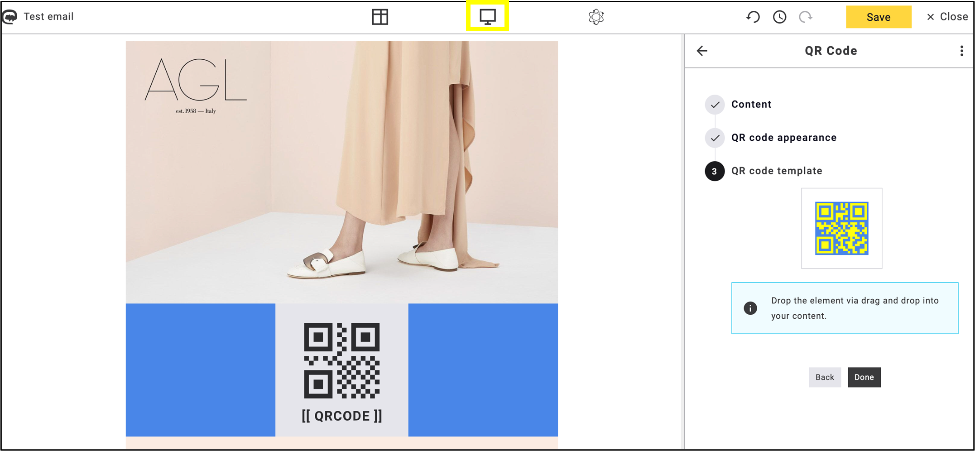
Task: Click the QR Code panel title
Action: pyautogui.click(x=831, y=51)
